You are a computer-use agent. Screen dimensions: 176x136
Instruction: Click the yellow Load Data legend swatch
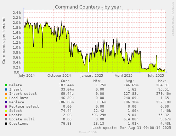pos(6,98)
